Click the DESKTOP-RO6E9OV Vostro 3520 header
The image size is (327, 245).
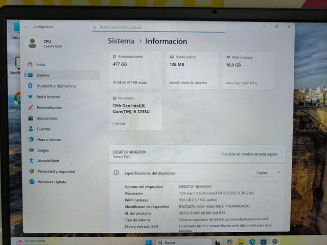(129, 154)
